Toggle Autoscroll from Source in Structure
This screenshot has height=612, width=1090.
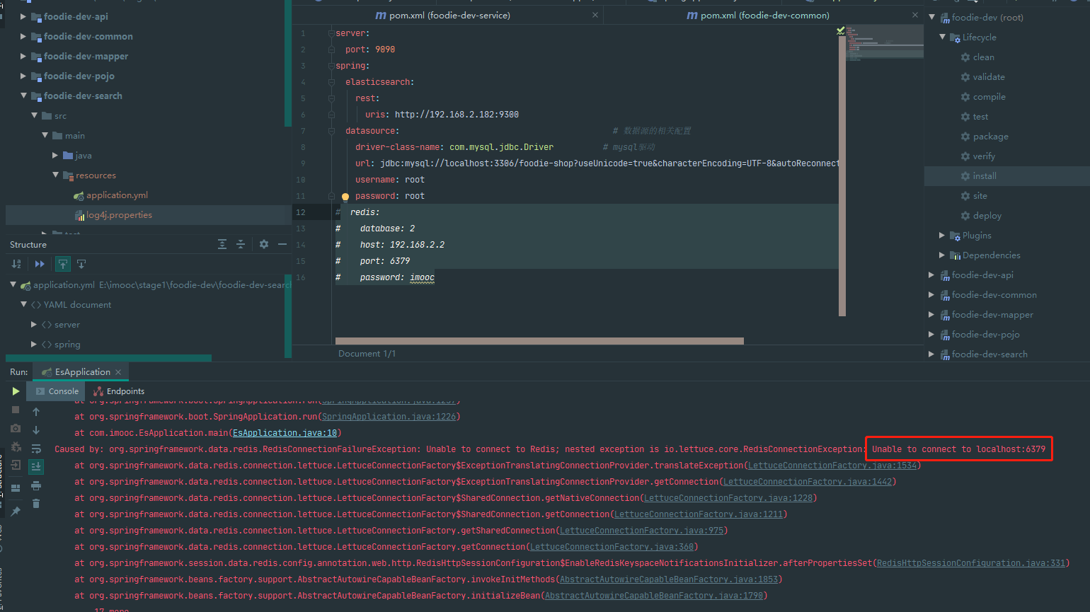click(81, 264)
